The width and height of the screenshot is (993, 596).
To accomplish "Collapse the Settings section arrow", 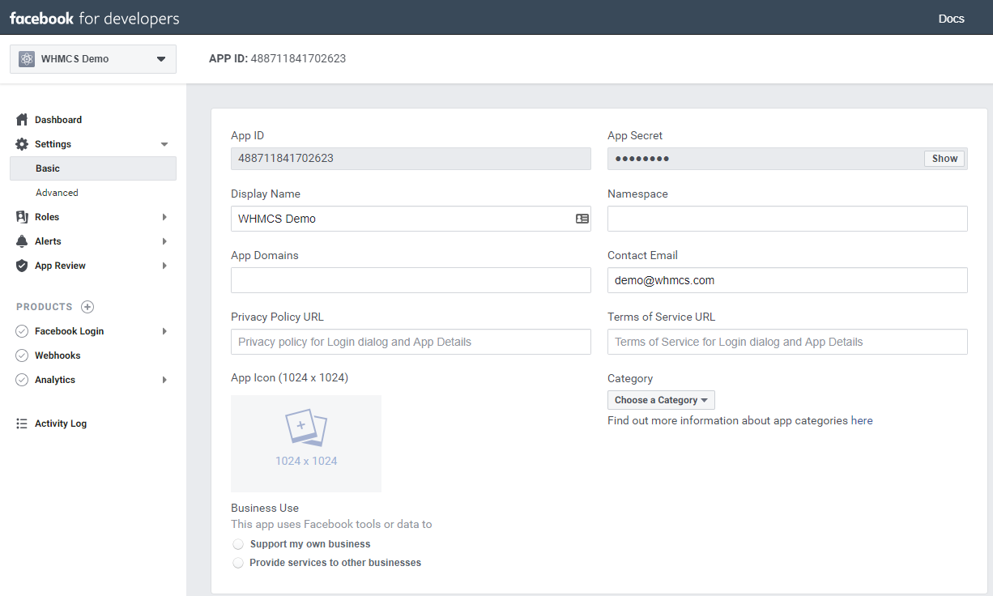I will tap(164, 144).
